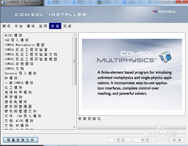Viewport: 188px width, 146px height.
Task: Click the COMSOL Multiphysics splash image
Action: point(132,74)
